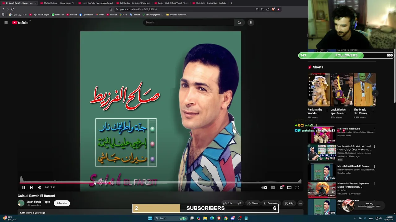Enter full screen mode
The width and height of the screenshot is (396, 222).
[x=297, y=187]
